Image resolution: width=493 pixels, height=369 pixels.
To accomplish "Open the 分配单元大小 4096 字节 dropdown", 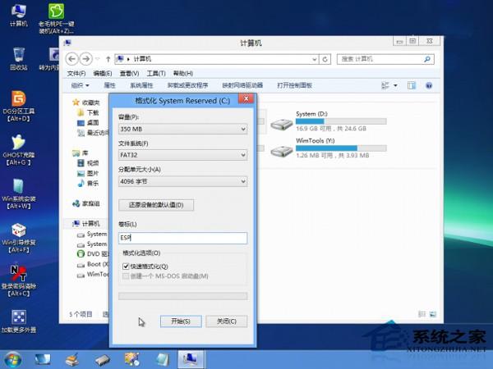I will pyautogui.click(x=182, y=180).
